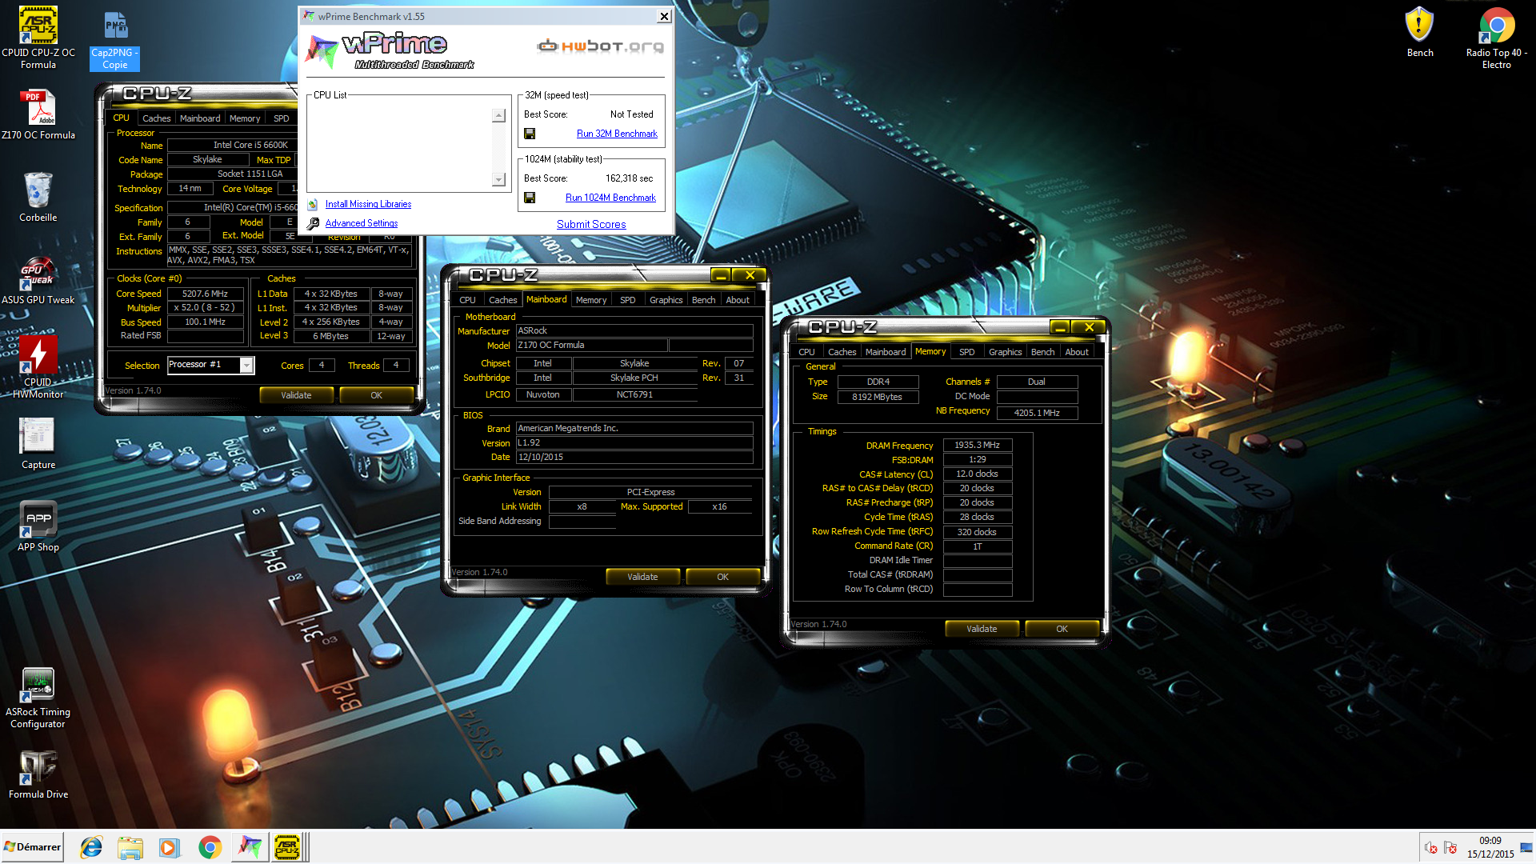Open the Capture desktop file

(38, 444)
